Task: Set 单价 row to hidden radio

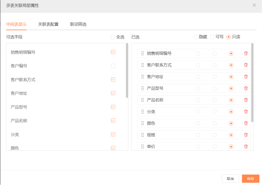Action: pos(198,146)
